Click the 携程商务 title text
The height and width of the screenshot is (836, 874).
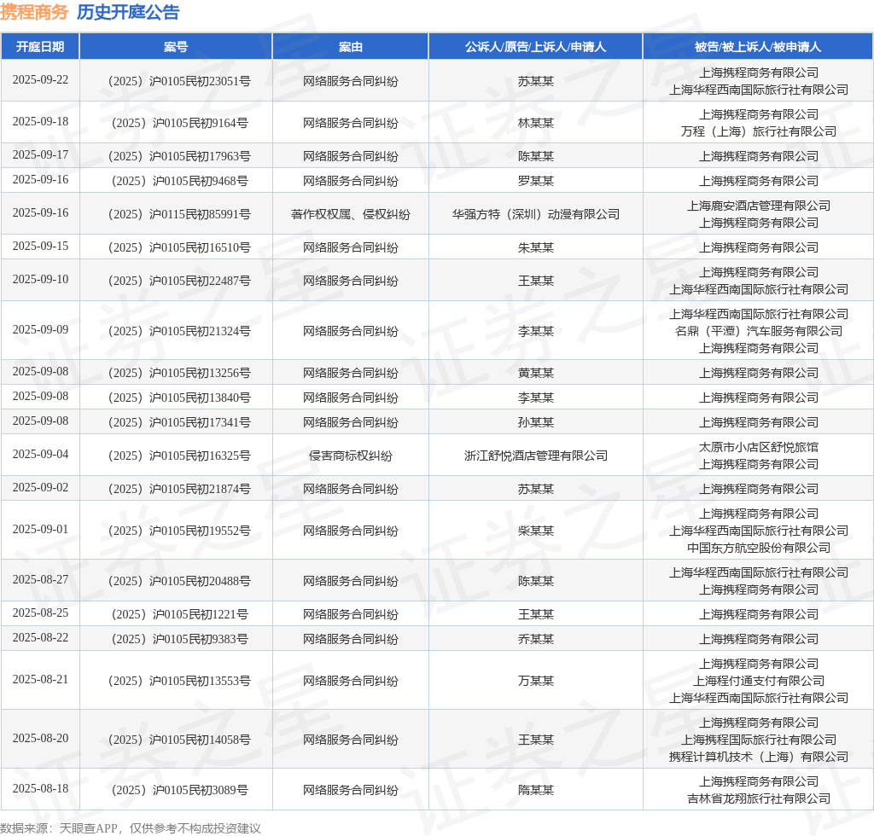pyautogui.click(x=34, y=12)
